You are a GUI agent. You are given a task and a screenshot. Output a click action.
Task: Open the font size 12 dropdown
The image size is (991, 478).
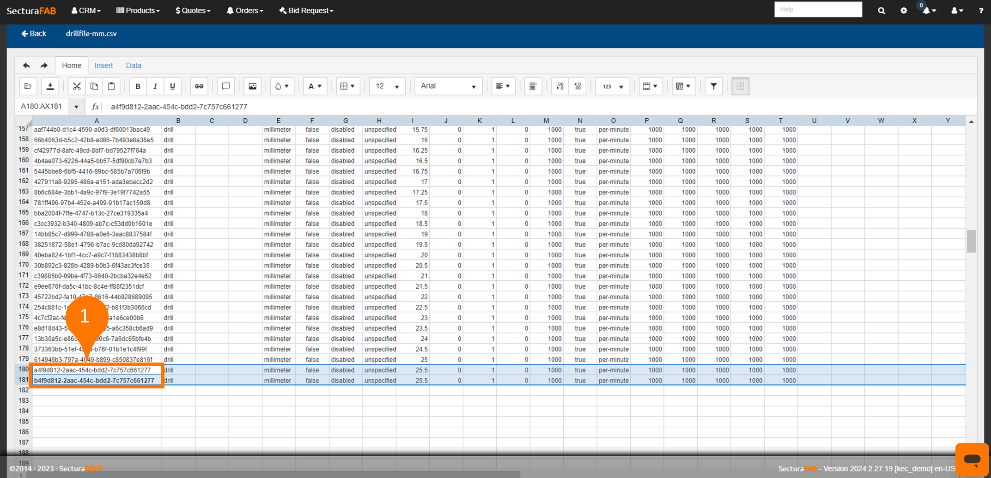(x=387, y=86)
